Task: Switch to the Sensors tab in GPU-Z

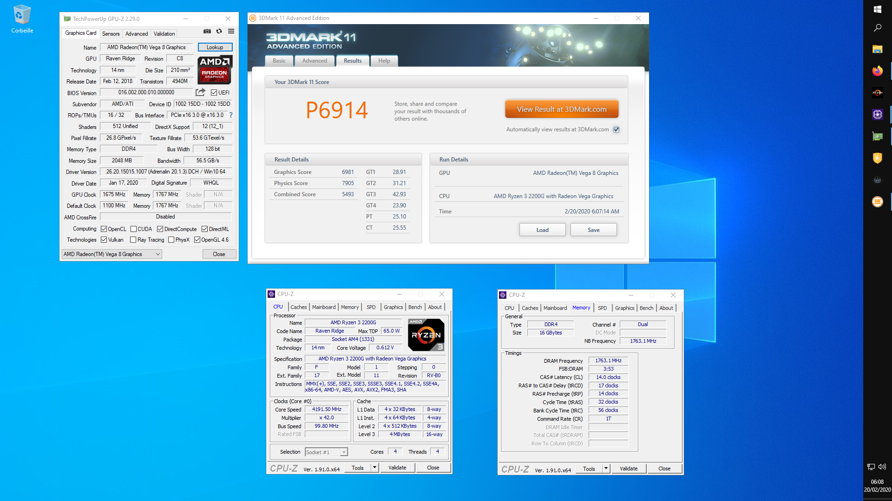Action: [x=111, y=34]
